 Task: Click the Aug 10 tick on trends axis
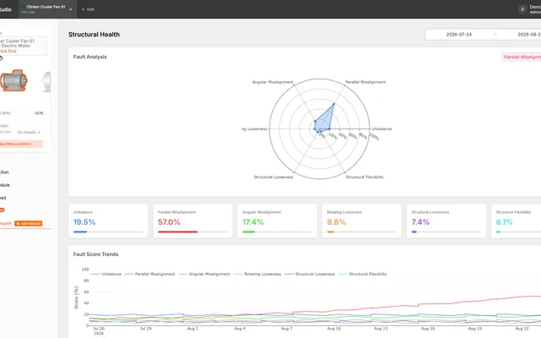334,329
